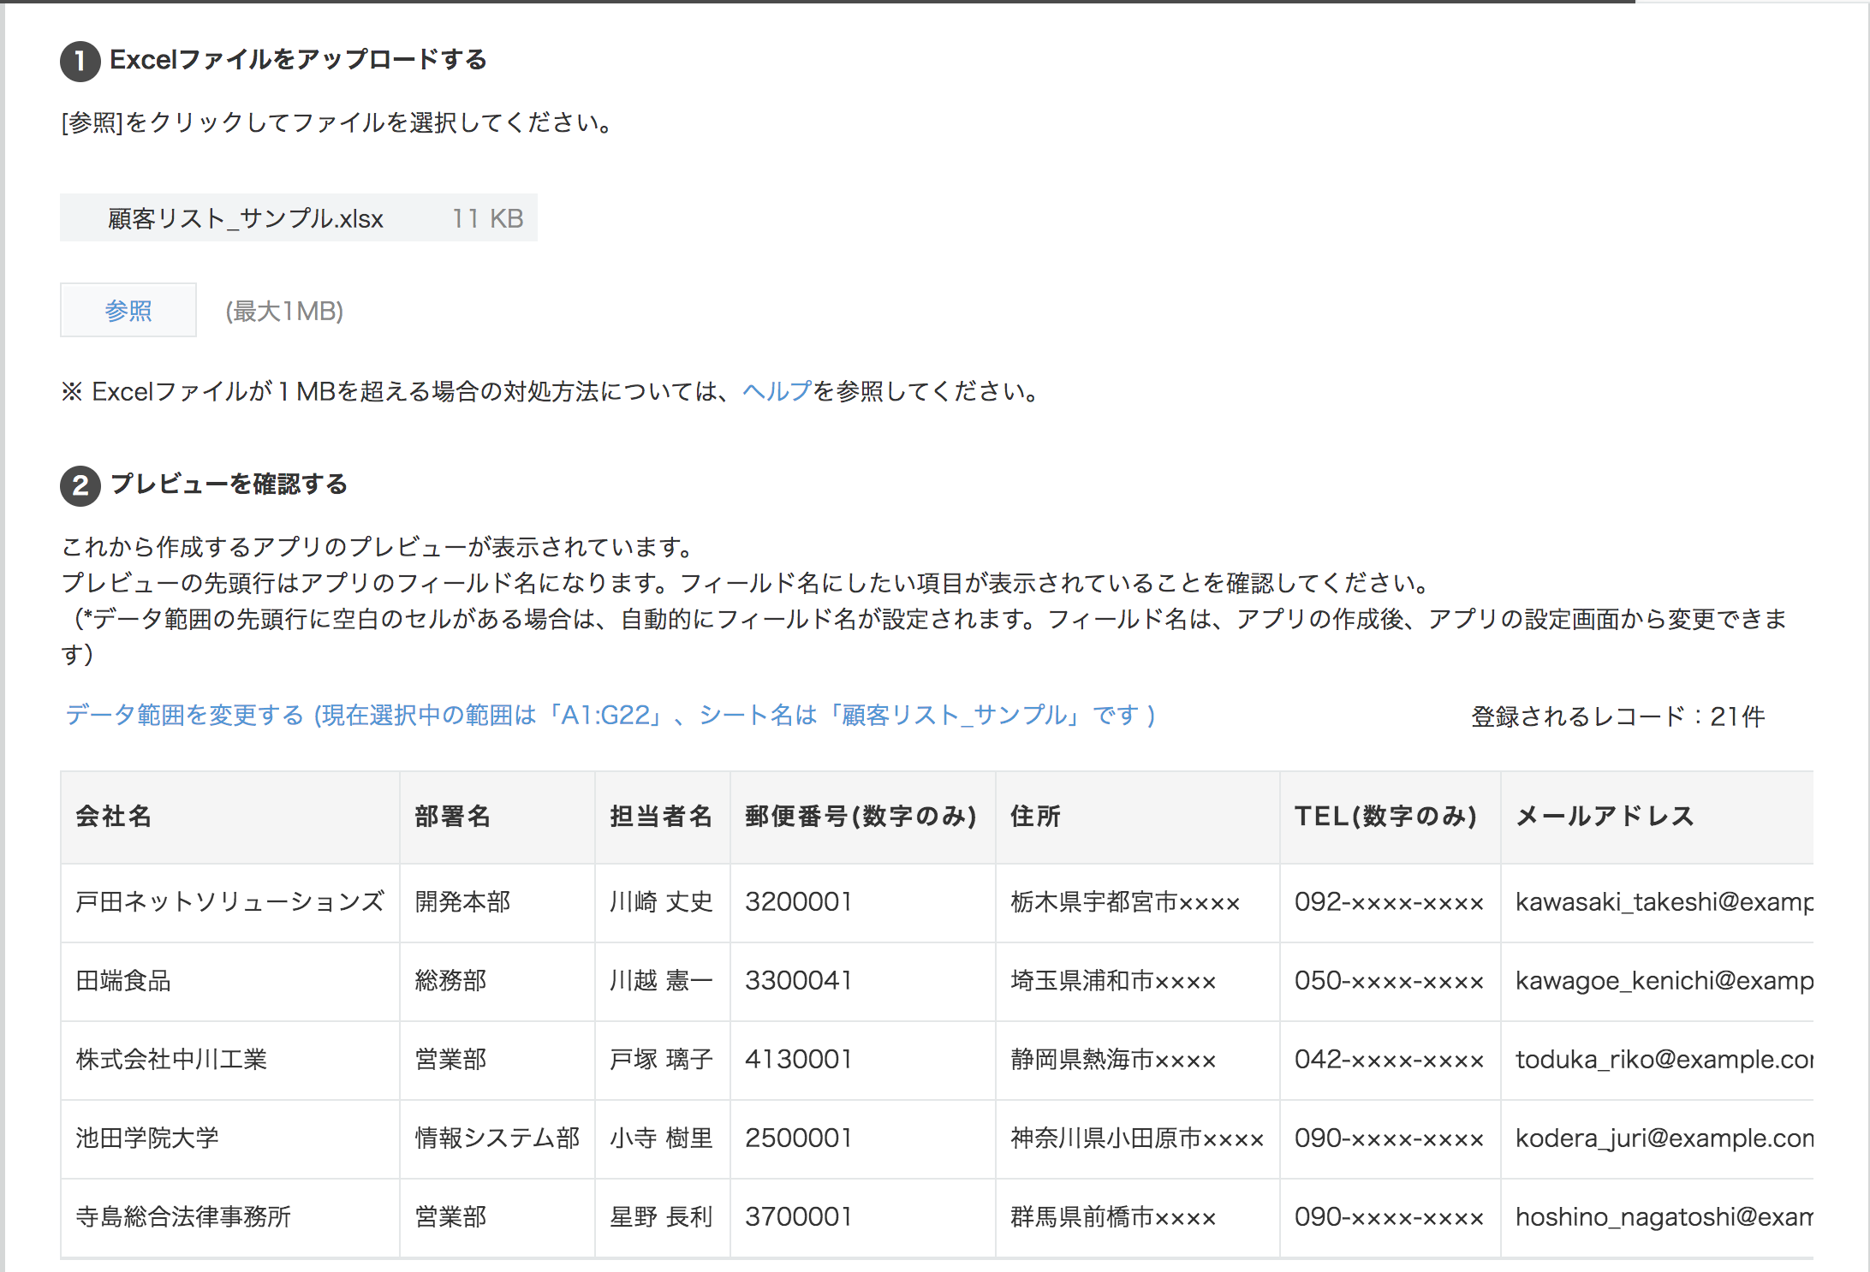Click the 参照 browse button
The width and height of the screenshot is (1870, 1272).
click(x=128, y=310)
